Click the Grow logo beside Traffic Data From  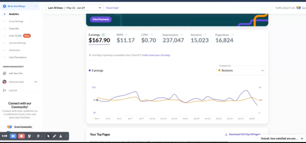click(x=298, y=8)
